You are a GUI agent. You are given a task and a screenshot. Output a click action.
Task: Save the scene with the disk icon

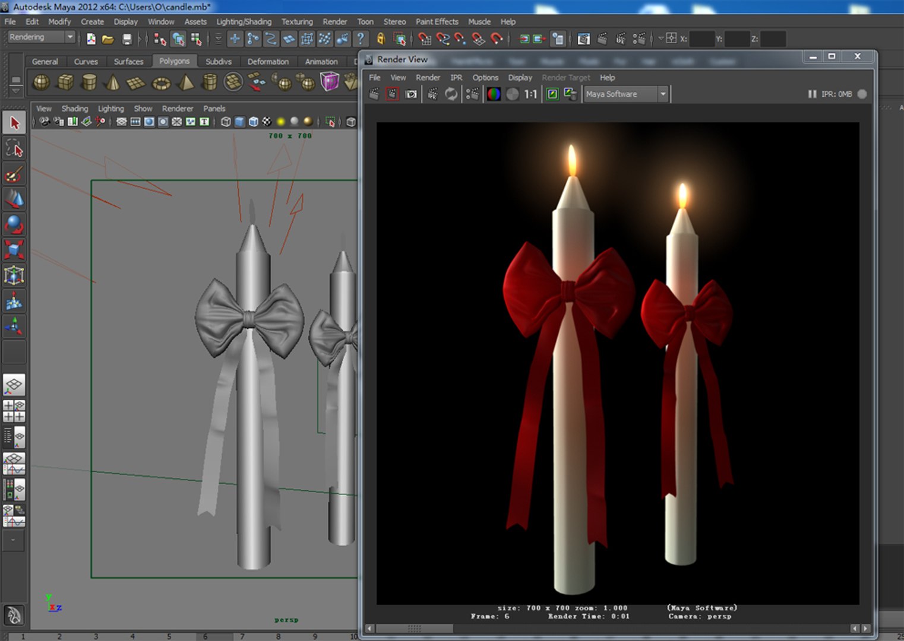(127, 39)
